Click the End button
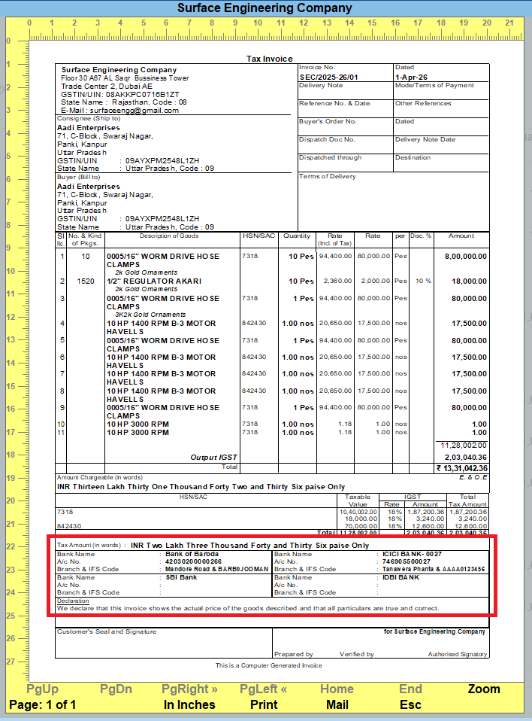Viewport: 532px width, 721px height. click(x=410, y=689)
